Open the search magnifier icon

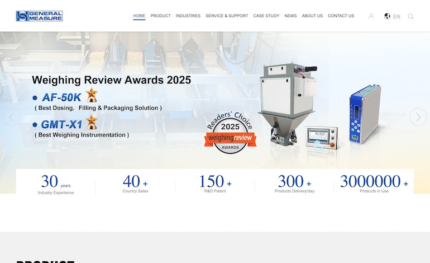(410, 16)
